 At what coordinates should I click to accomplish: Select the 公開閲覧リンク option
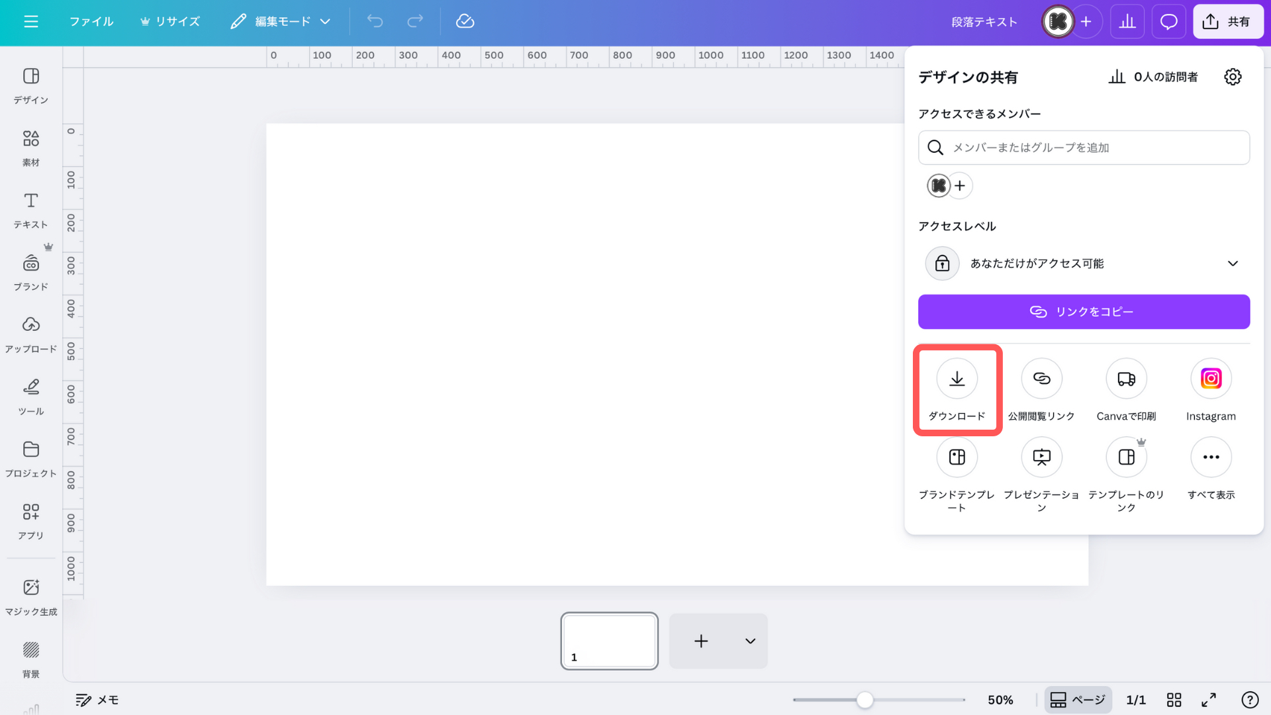tap(1042, 390)
